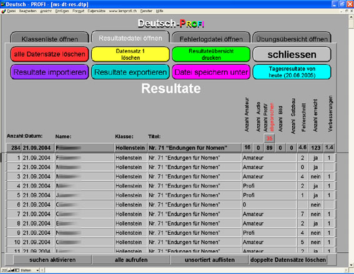Open the Datensätze menu
This screenshot has width=354, height=274.
[96, 11]
